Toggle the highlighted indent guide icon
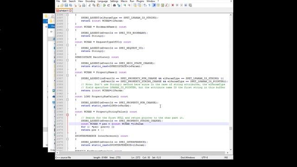 tap(154, 5)
